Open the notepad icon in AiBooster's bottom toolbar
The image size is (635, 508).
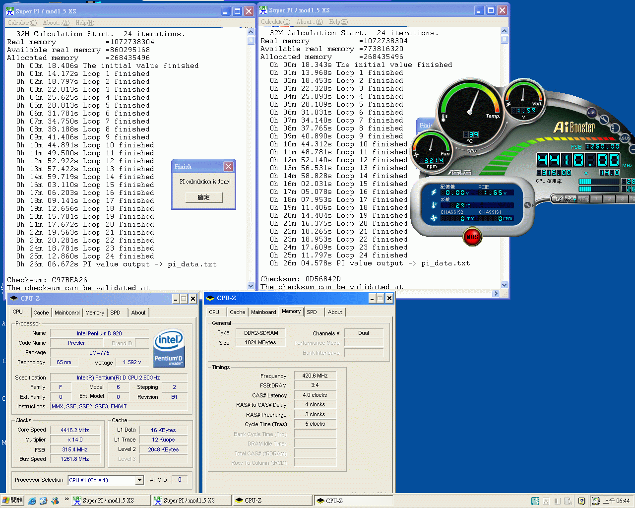click(x=559, y=199)
